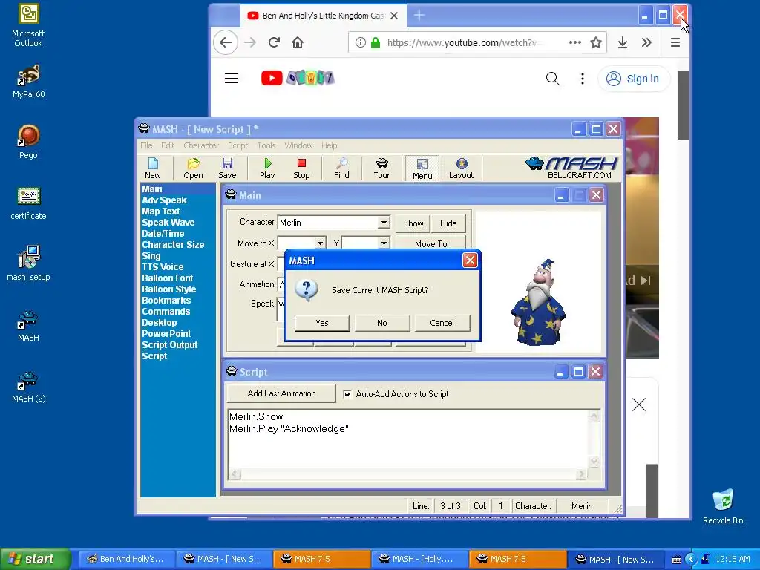Screen dimensions: 760x570
Task: Click the bookmark star icon in browser
Action: 596,42
